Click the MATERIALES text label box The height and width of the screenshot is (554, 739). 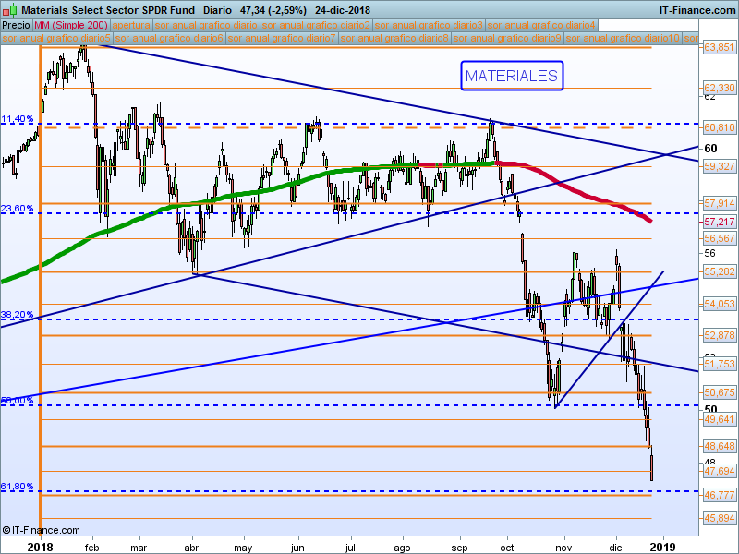coord(511,76)
